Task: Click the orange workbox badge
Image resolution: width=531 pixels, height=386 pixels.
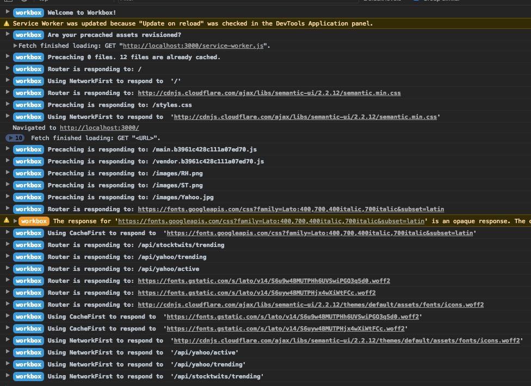Action: (x=34, y=221)
